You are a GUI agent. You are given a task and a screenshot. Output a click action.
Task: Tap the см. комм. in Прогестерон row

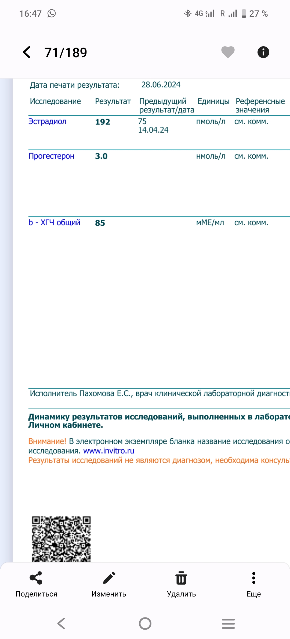click(251, 156)
